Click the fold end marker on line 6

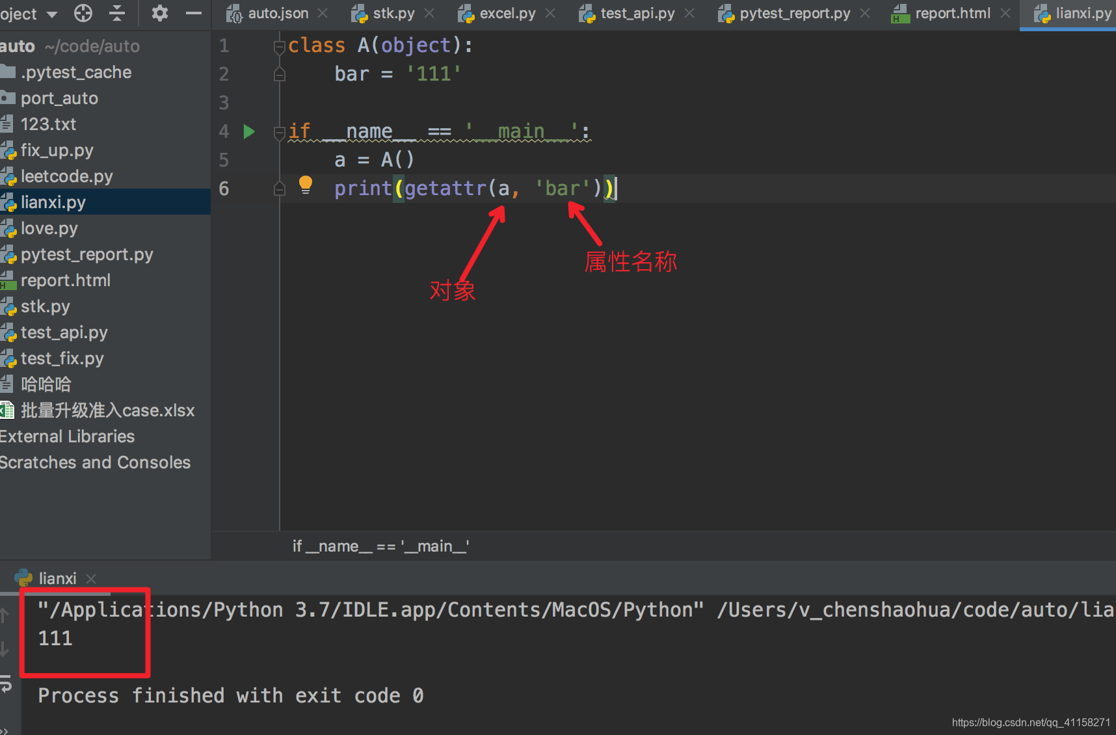[280, 189]
